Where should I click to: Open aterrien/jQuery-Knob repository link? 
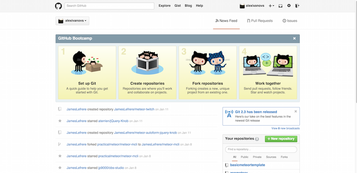point(113,121)
